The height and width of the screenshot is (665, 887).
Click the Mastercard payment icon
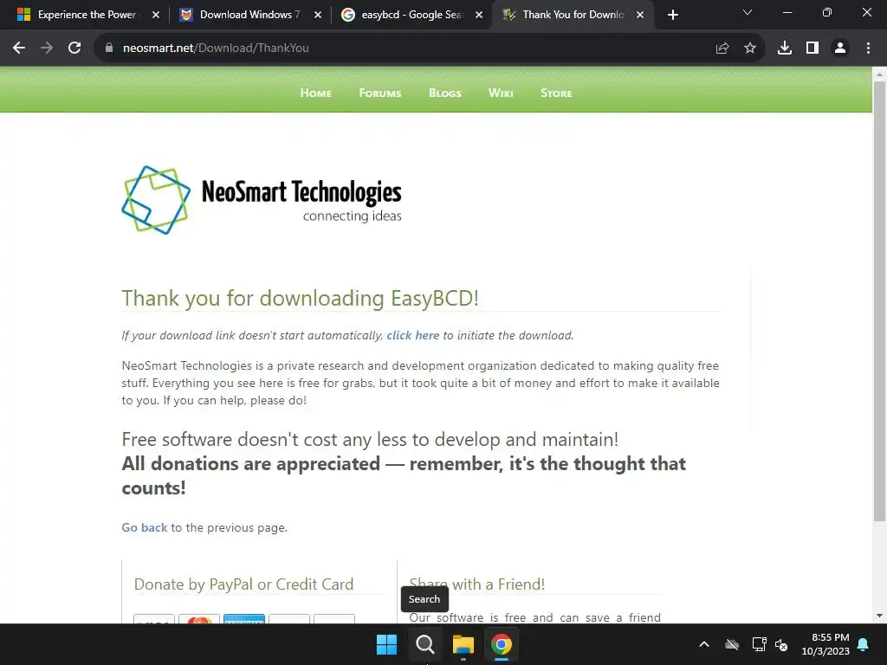click(199, 618)
